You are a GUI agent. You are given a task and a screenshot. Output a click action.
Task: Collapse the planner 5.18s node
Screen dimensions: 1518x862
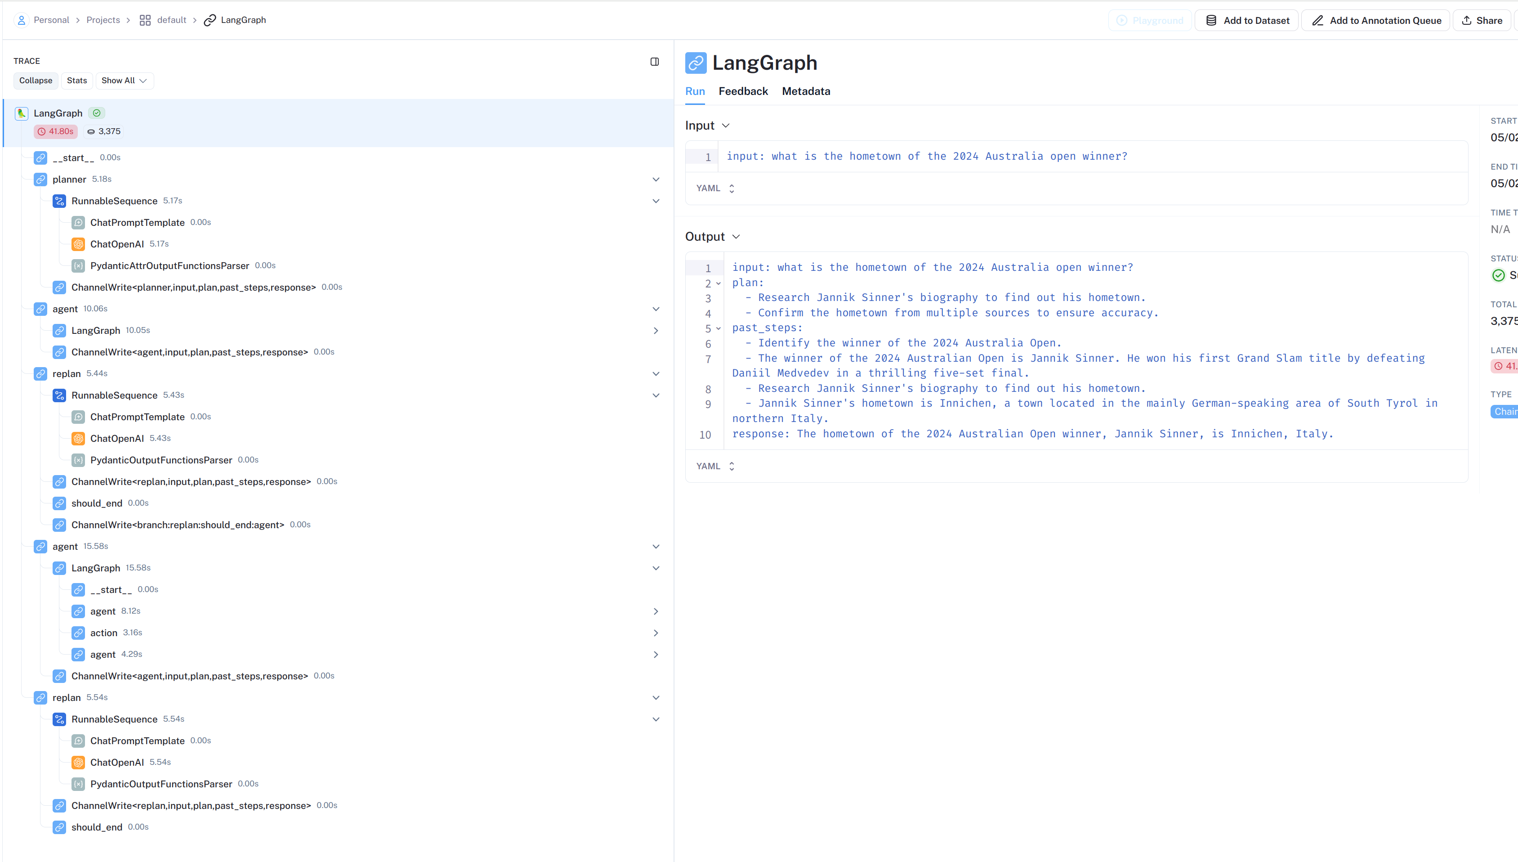pos(656,180)
